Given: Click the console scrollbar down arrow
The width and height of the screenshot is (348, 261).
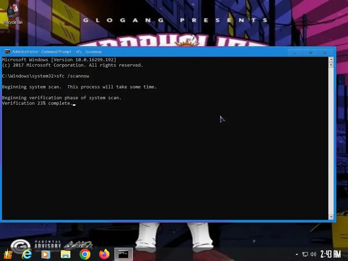Looking at the screenshot, I should click(331, 217).
